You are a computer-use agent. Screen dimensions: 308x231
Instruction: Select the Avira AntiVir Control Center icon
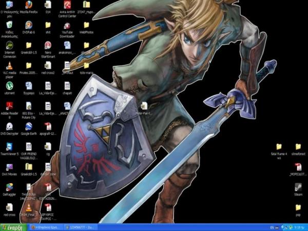(67, 5)
